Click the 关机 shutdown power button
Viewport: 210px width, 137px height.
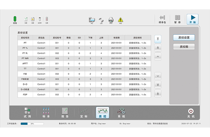[191, 112]
